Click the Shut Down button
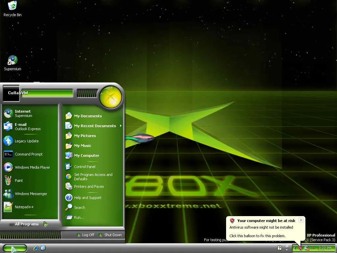 coord(110,235)
